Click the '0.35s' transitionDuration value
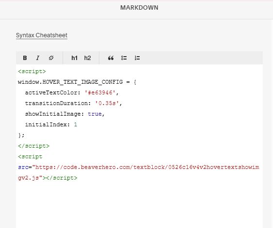The image size is (273, 228). pos(107,103)
